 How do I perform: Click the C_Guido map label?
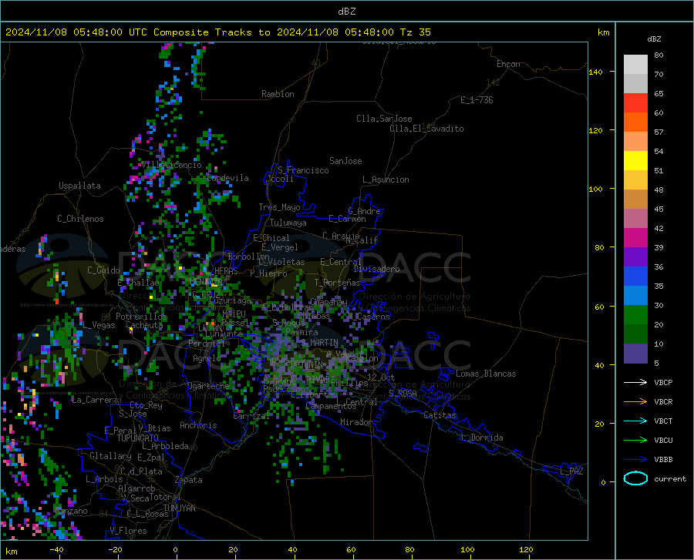[x=103, y=270]
